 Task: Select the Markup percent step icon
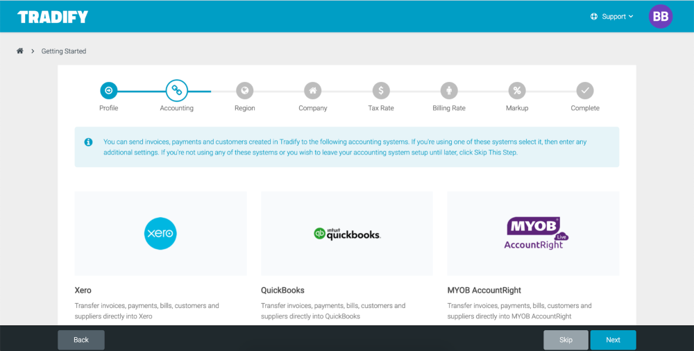pyautogui.click(x=517, y=91)
